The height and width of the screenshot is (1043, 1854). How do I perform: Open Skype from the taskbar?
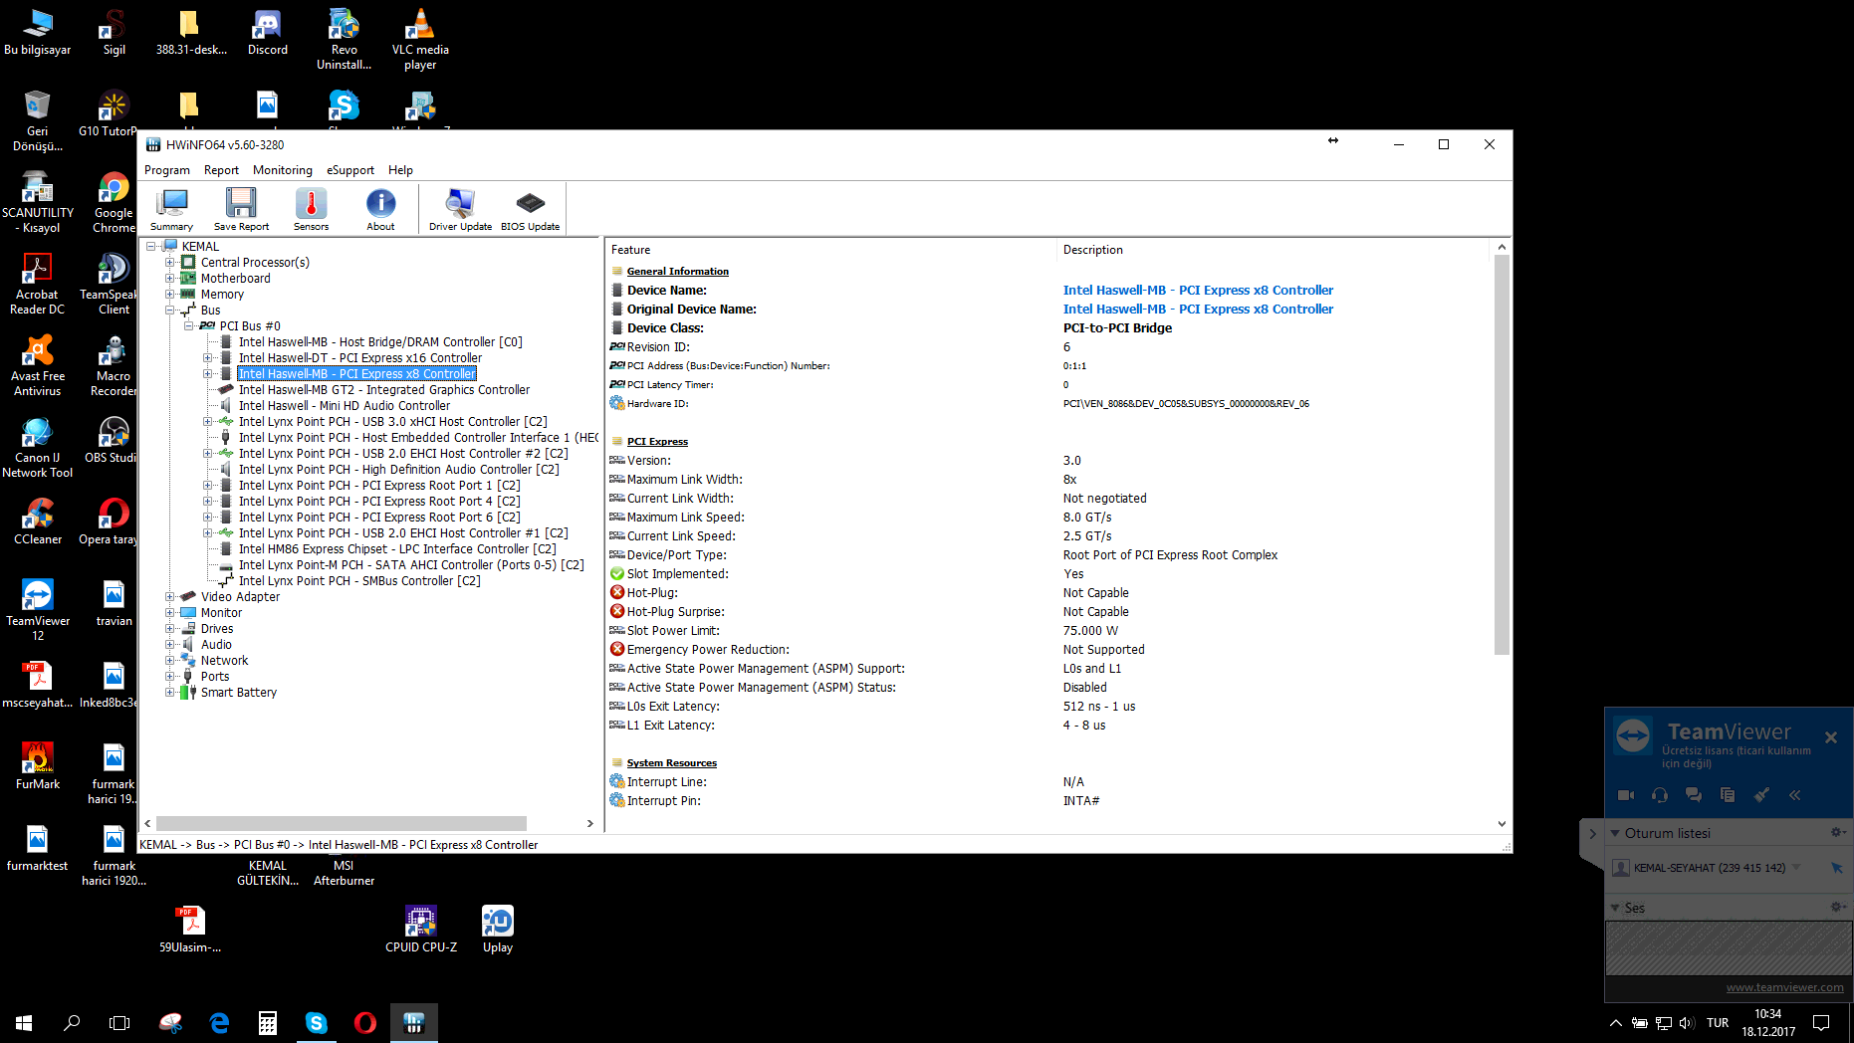(x=317, y=1022)
